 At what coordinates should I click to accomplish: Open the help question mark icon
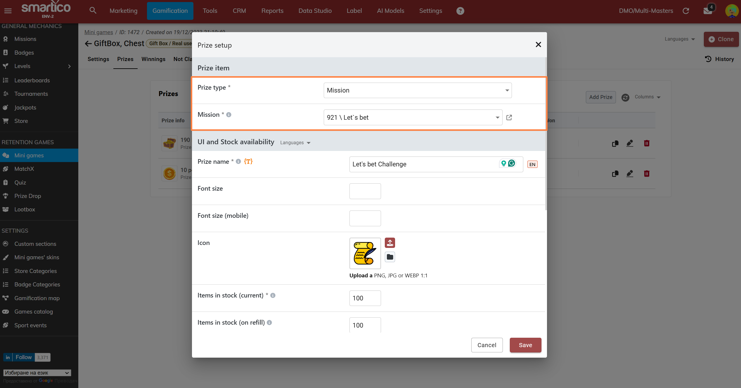(x=460, y=11)
